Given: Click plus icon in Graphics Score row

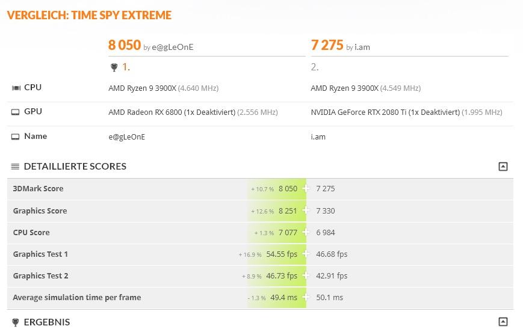Looking at the screenshot, I should tap(306, 211).
